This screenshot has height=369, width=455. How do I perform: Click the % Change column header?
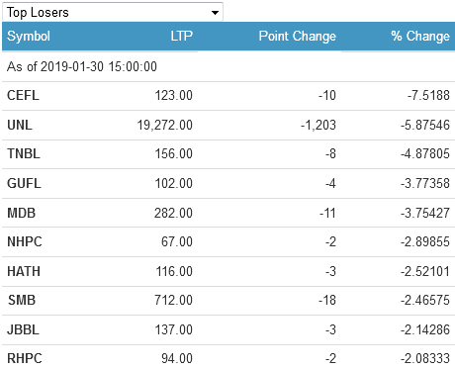[420, 36]
